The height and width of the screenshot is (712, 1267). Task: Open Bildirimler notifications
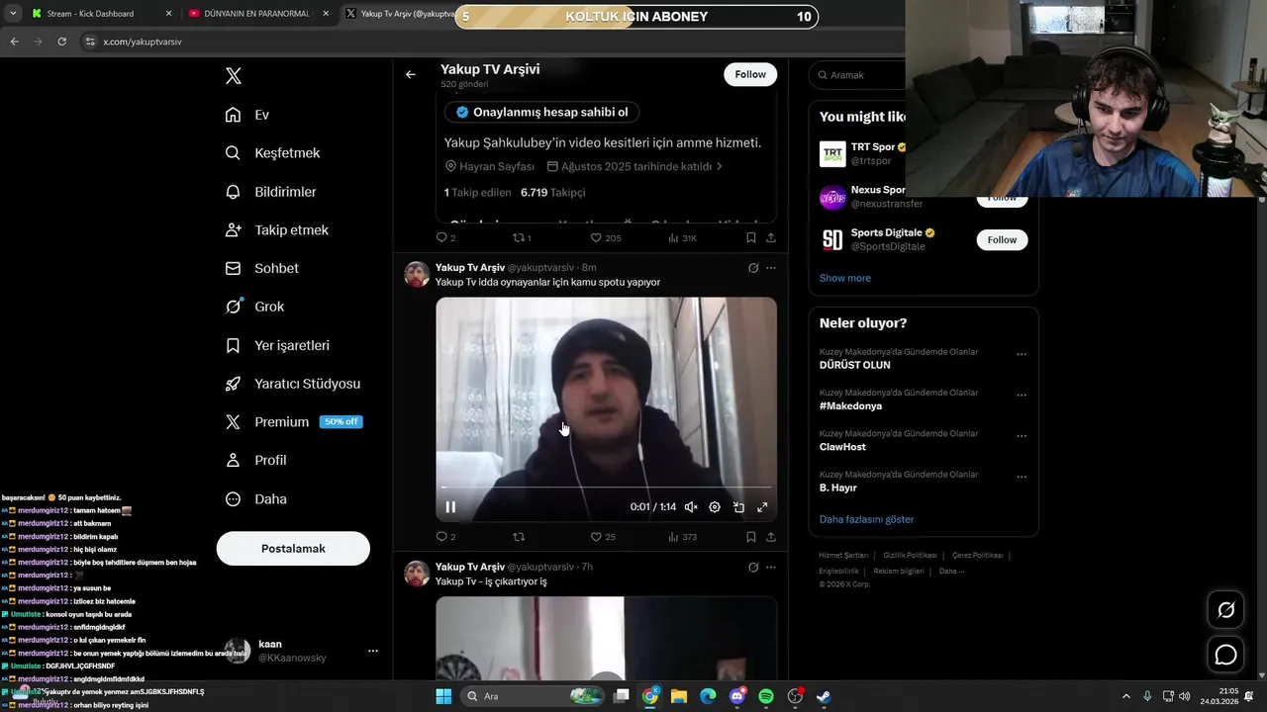click(x=270, y=192)
